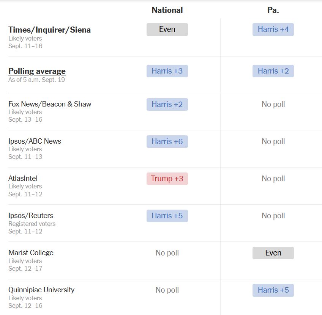Select the National column header

click(x=167, y=10)
